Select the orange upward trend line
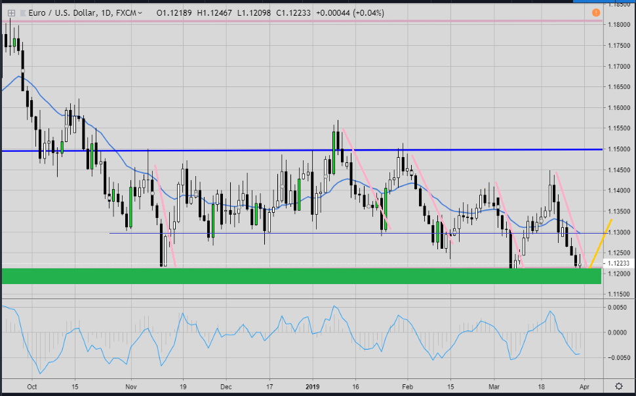 pyautogui.click(x=601, y=243)
